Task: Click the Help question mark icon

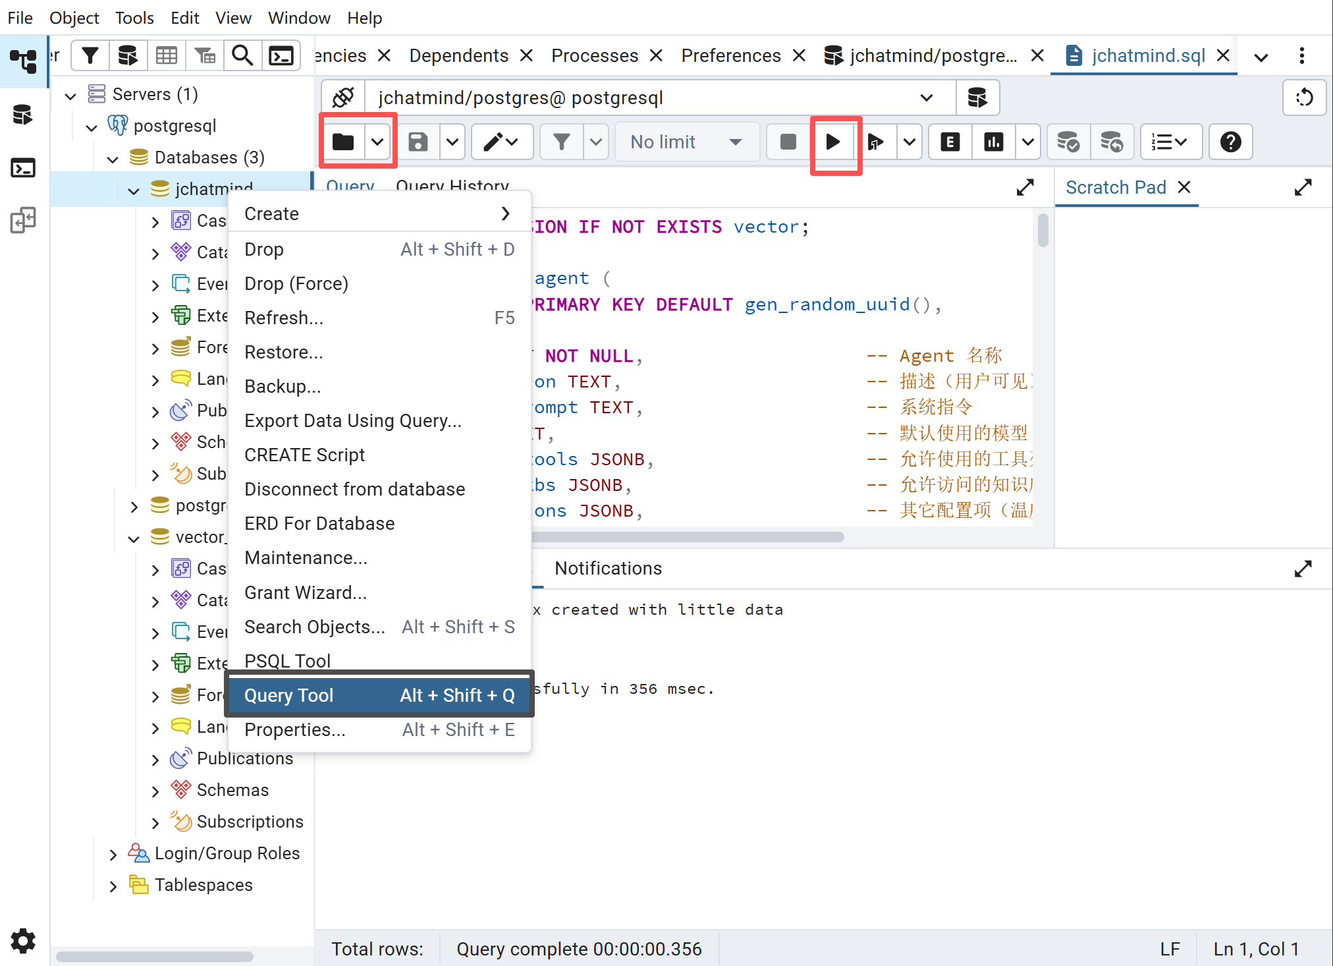Action: (1230, 142)
